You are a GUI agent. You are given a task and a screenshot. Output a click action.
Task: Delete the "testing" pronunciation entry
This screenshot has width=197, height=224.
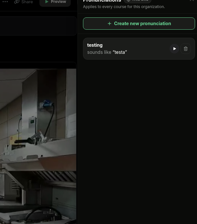pos(186,49)
